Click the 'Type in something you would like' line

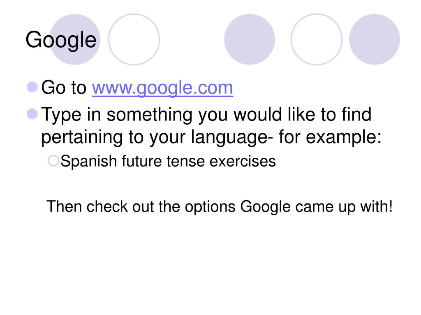206,115
